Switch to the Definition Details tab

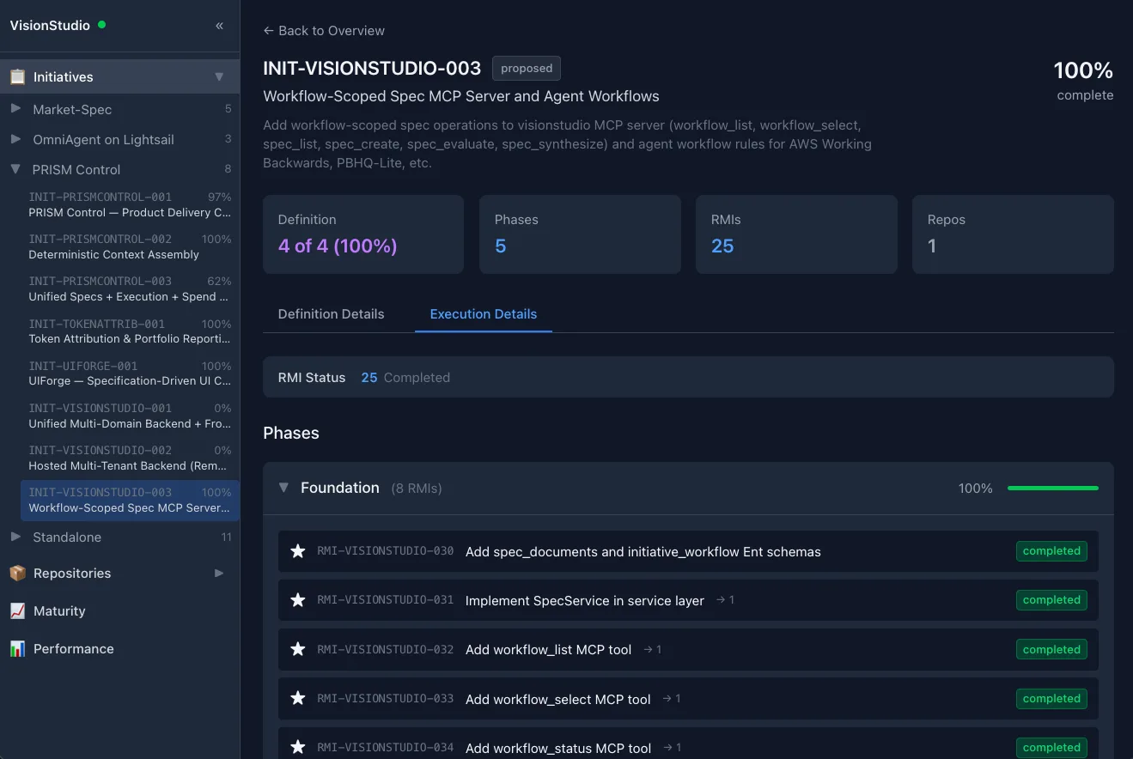[331, 314]
